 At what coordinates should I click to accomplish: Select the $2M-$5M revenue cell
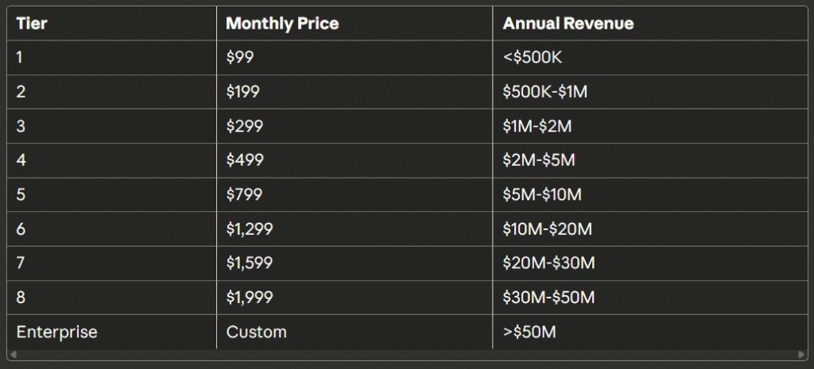pyautogui.click(x=538, y=160)
